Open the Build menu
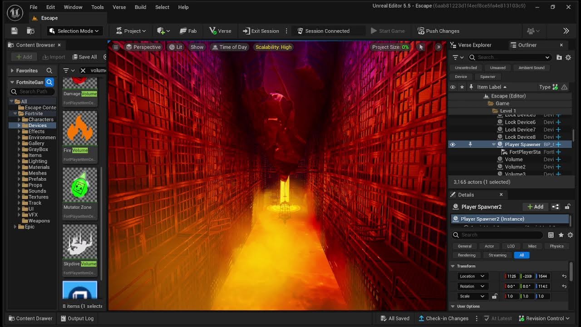The width and height of the screenshot is (581, 327). pos(141,7)
